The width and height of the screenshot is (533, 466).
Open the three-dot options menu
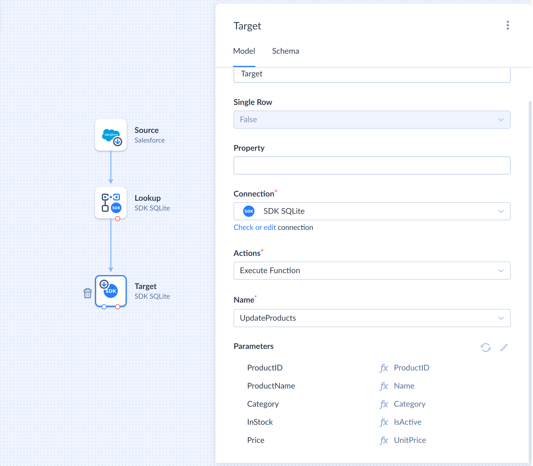pos(508,25)
